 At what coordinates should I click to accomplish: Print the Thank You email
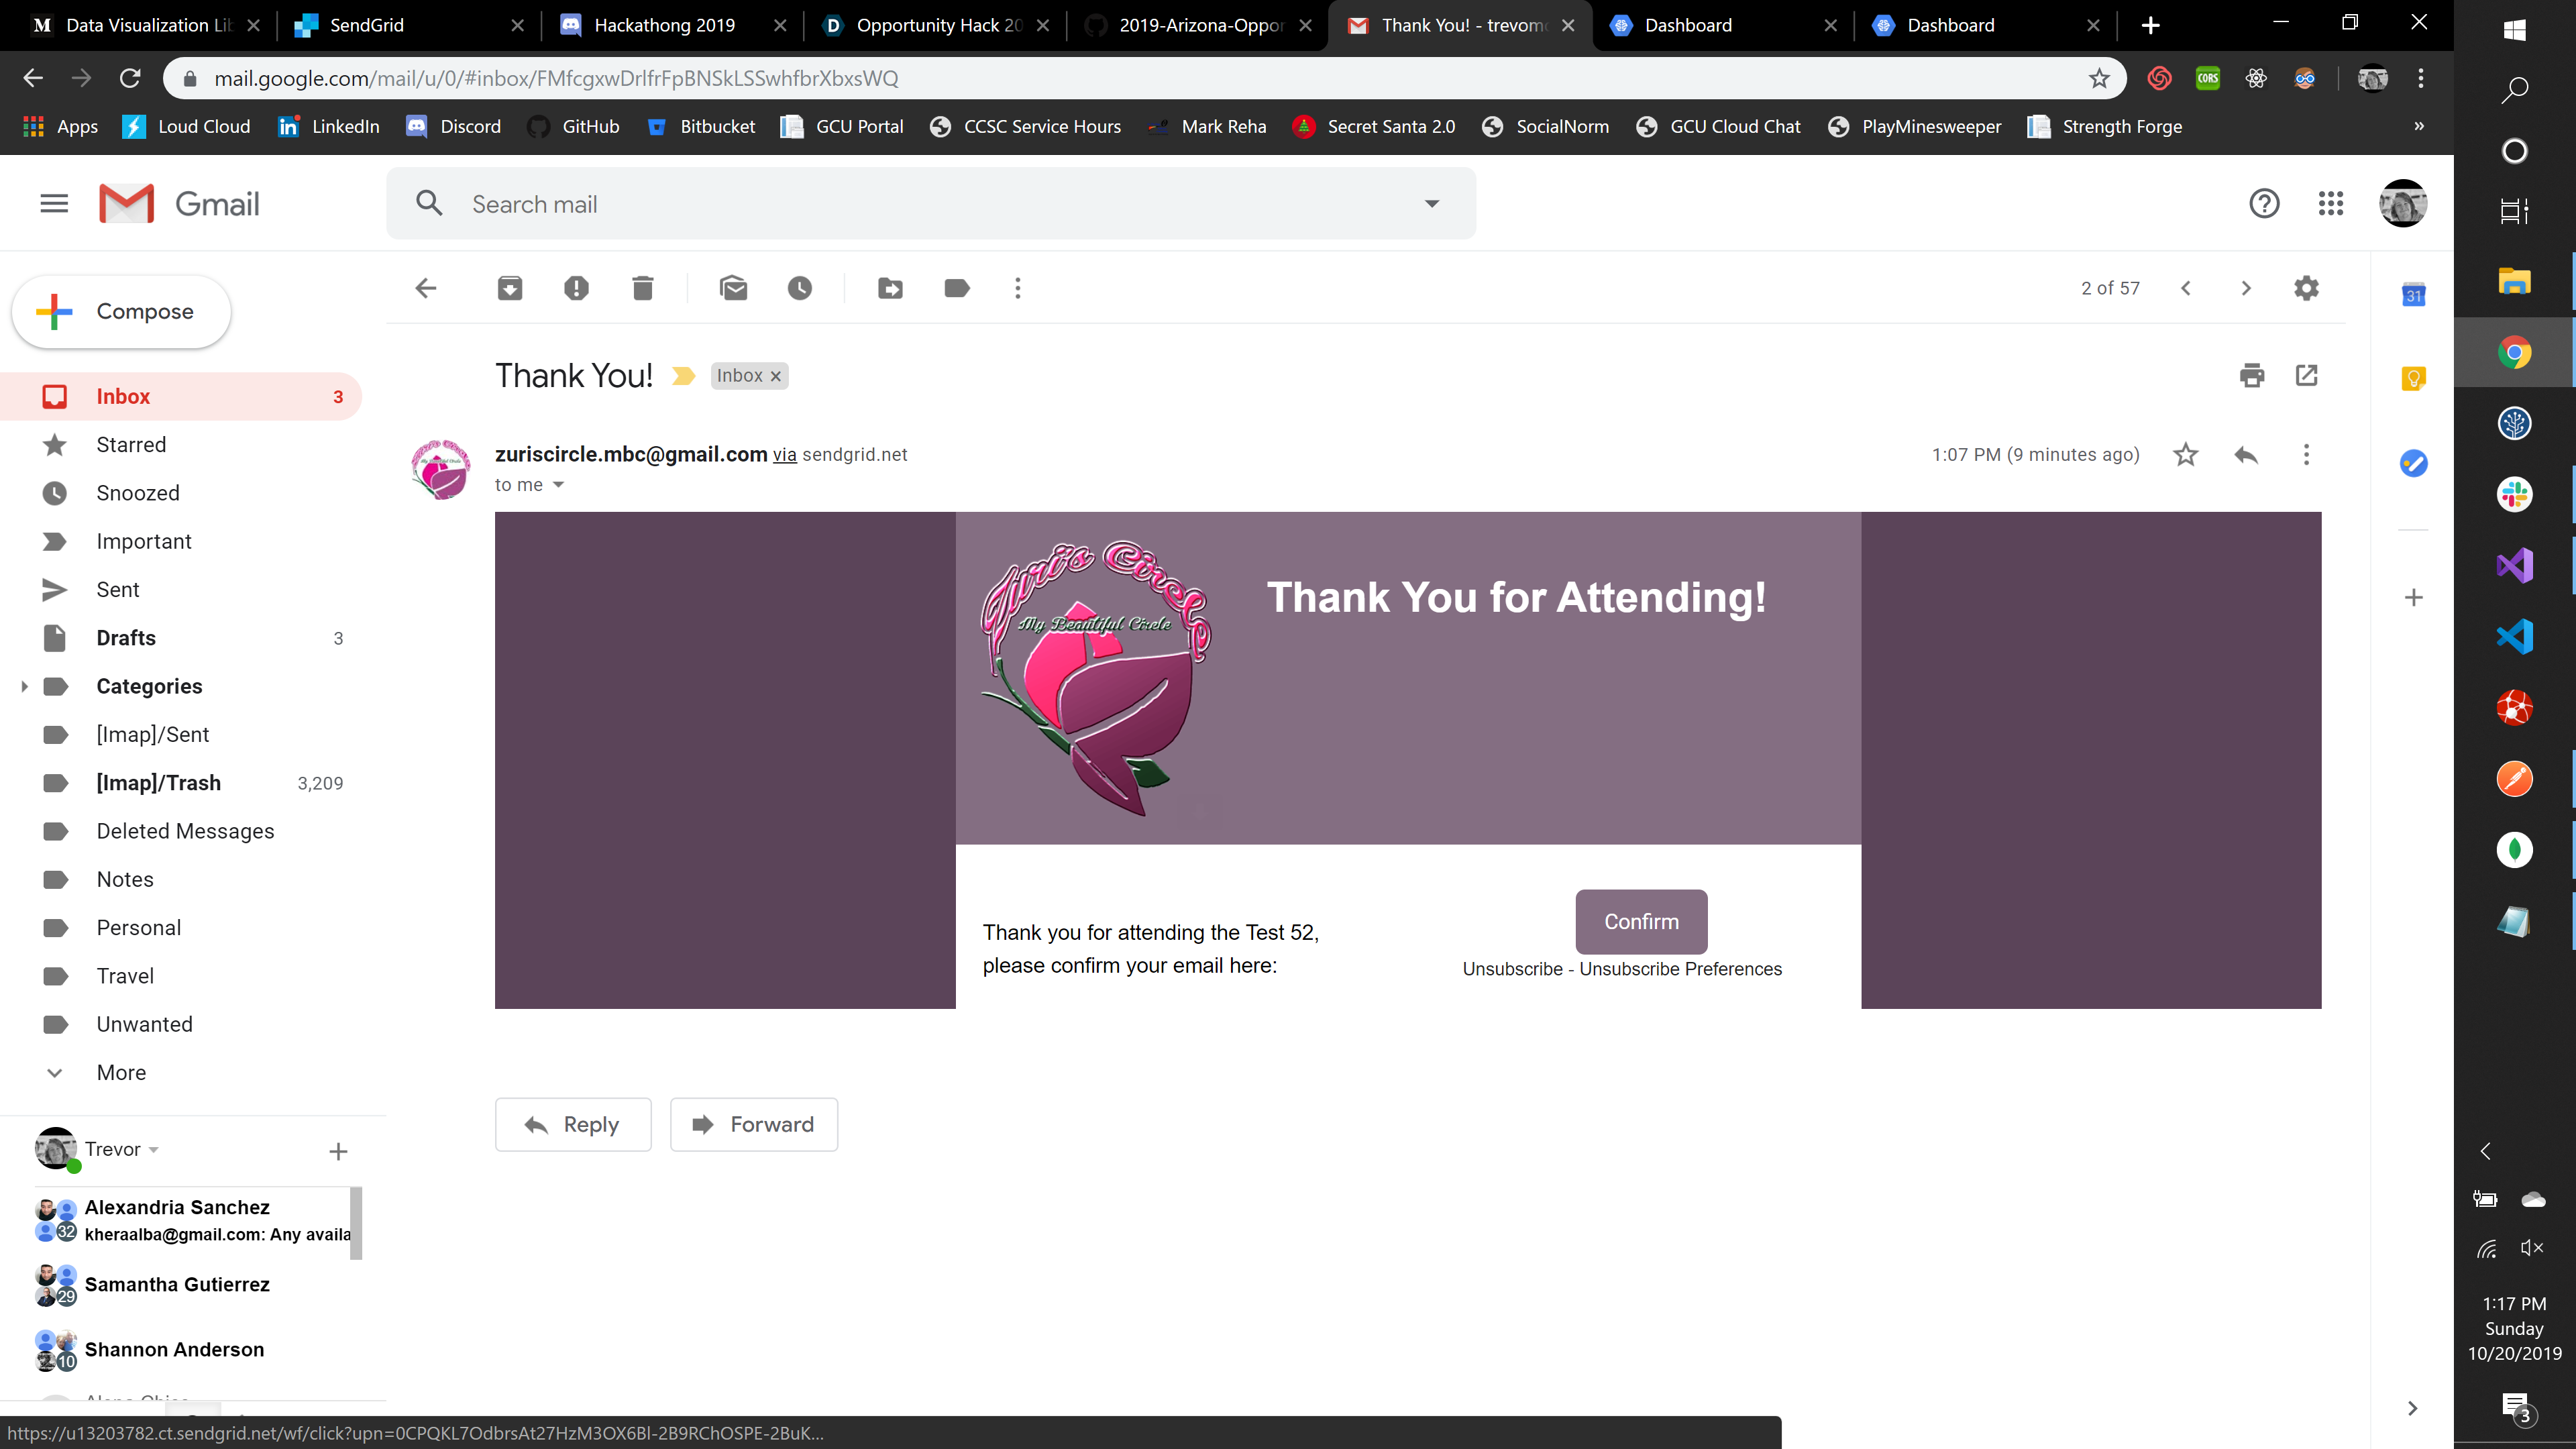point(2252,376)
